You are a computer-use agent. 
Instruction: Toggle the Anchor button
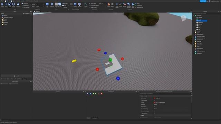(65, 7)
